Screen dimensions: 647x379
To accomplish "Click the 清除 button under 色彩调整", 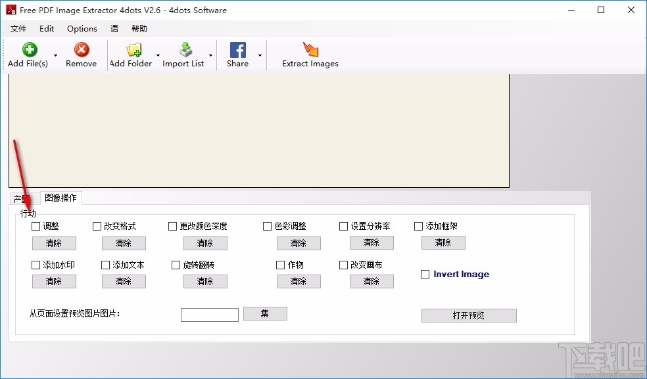I will pyautogui.click(x=299, y=243).
